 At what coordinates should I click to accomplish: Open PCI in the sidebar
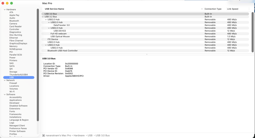pyautogui.click(x=11, y=52)
